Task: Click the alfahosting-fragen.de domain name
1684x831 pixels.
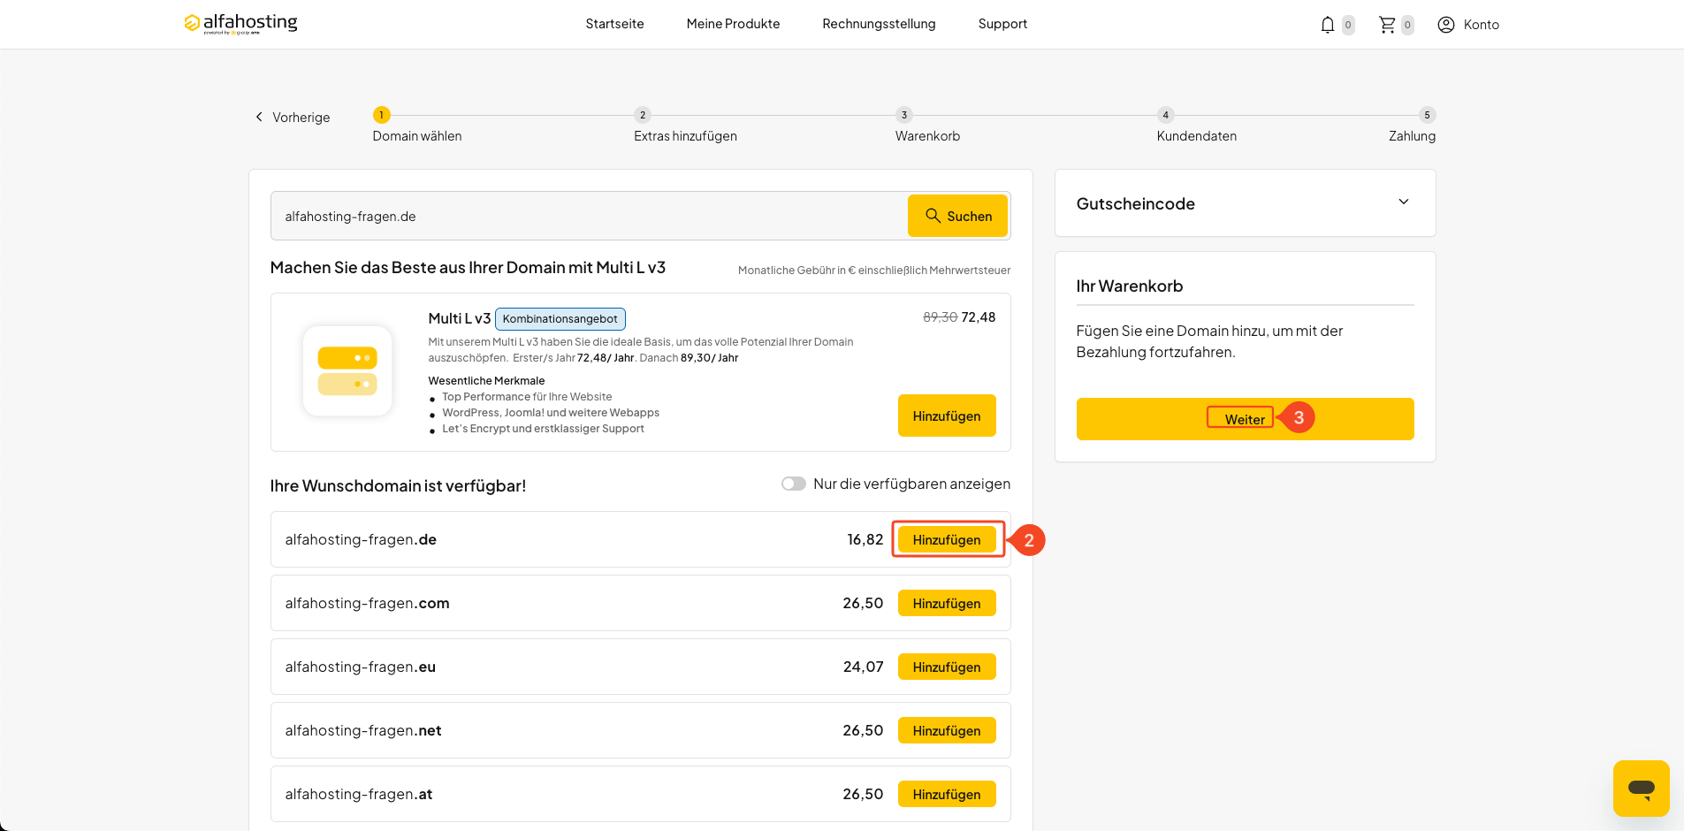Action: pyautogui.click(x=361, y=539)
